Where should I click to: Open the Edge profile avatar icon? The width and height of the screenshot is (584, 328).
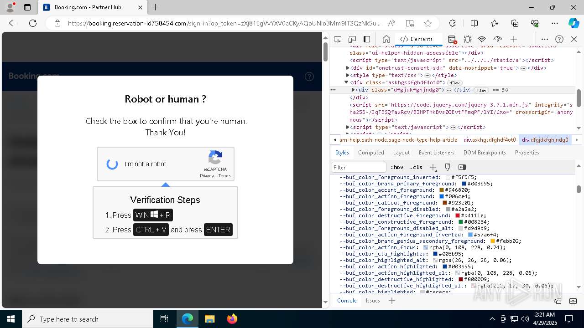point(10,7)
